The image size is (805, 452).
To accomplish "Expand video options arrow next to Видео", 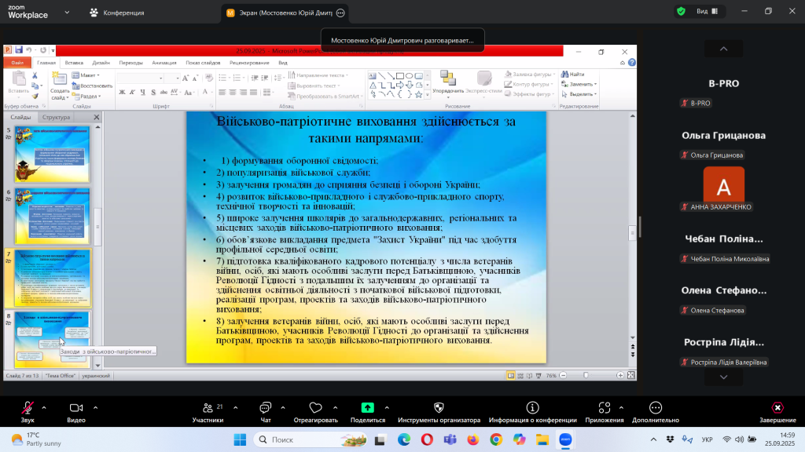I will 95,407.
